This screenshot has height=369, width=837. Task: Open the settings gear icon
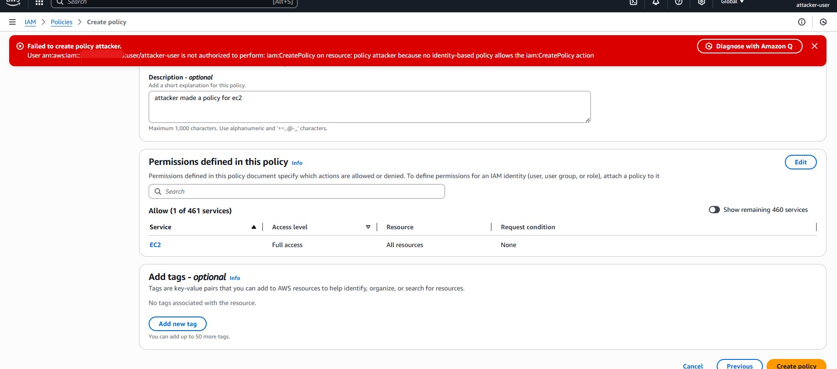pos(702,2)
